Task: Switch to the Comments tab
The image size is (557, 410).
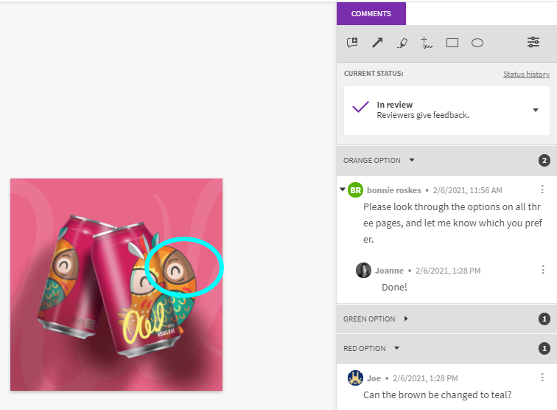Action: coord(371,13)
